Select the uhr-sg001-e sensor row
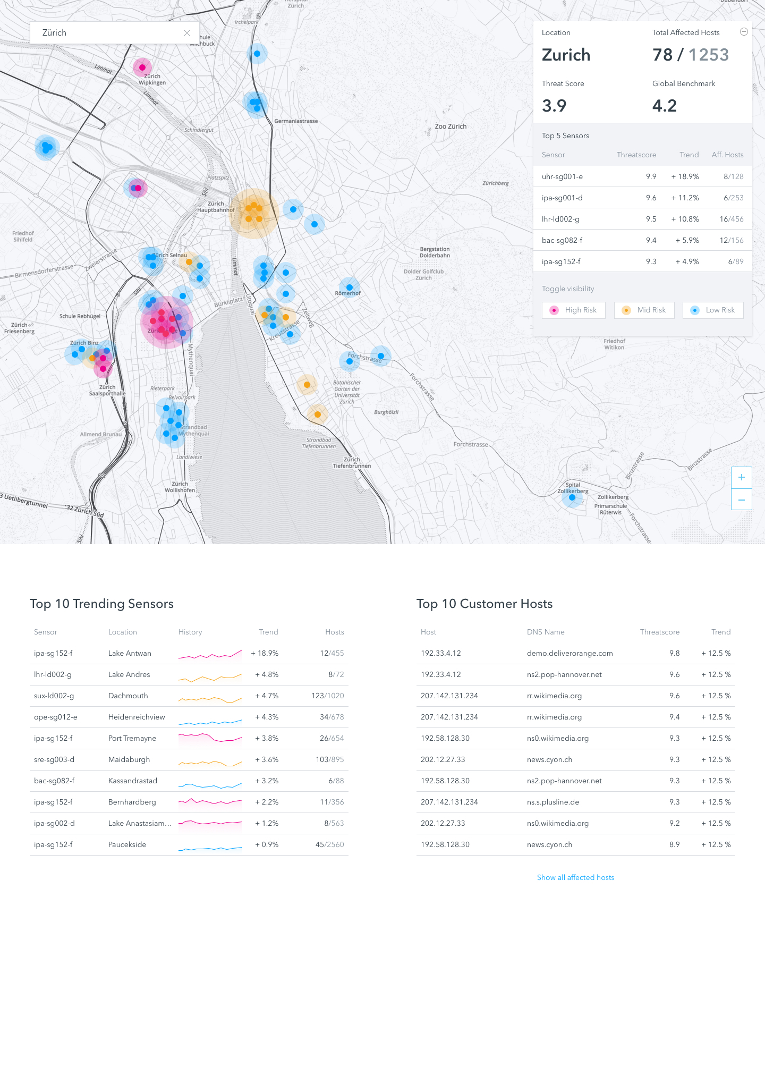 (x=643, y=176)
